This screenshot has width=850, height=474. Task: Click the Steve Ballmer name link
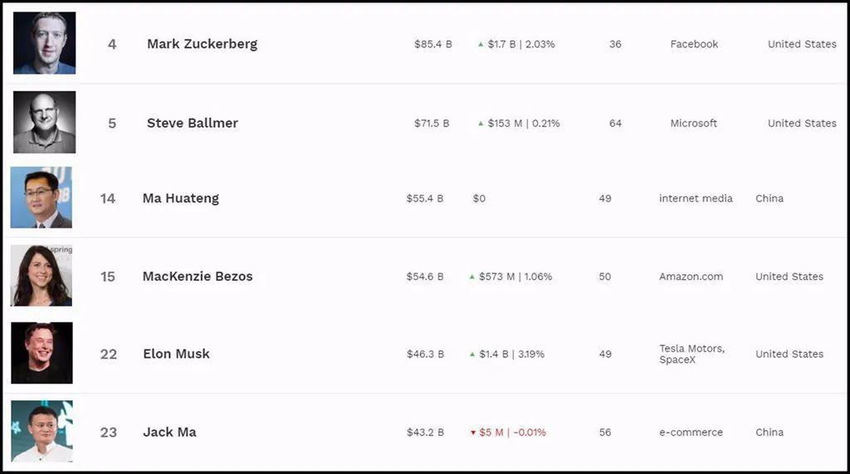(193, 123)
